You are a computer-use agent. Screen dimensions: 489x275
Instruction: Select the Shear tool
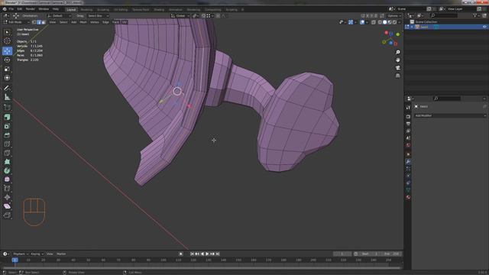pyautogui.click(x=7, y=206)
